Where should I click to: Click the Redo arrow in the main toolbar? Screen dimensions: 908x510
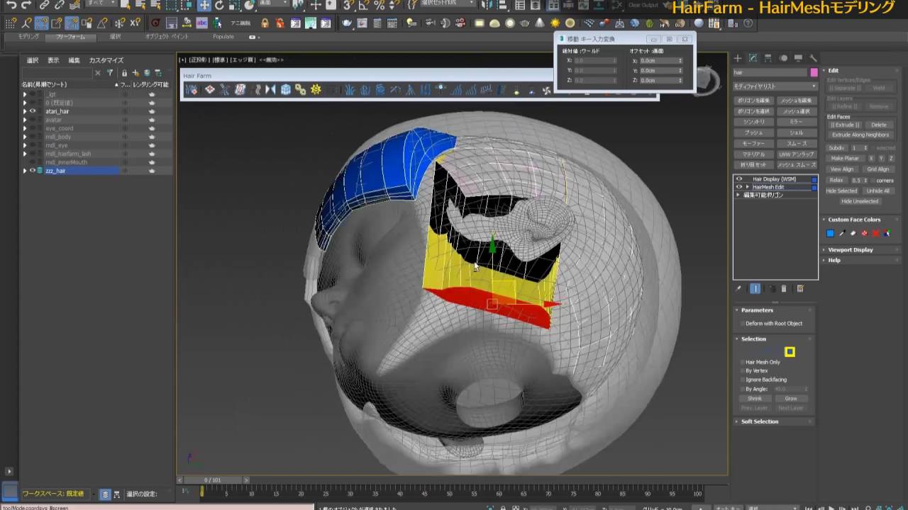pos(28,5)
